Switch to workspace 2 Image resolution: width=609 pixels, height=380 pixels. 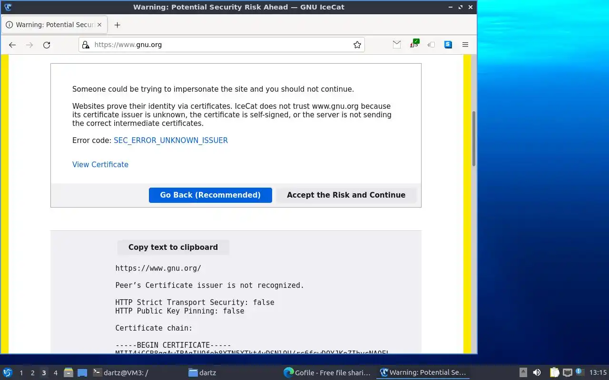32,373
